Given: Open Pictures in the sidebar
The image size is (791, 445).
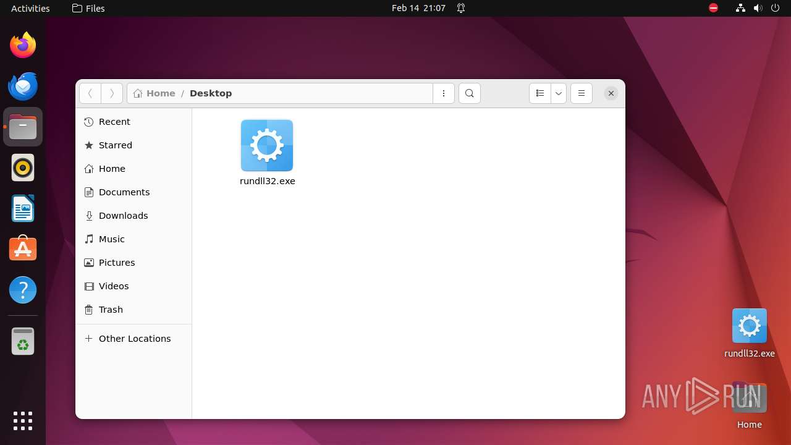Looking at the screenshot, I should pos(133,263).
